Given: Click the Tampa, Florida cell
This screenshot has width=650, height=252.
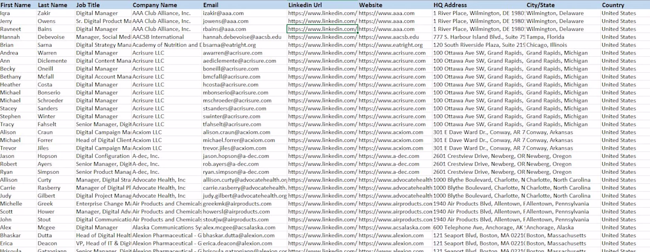Looking at the screenshot, I should click(x=563, y=37).
